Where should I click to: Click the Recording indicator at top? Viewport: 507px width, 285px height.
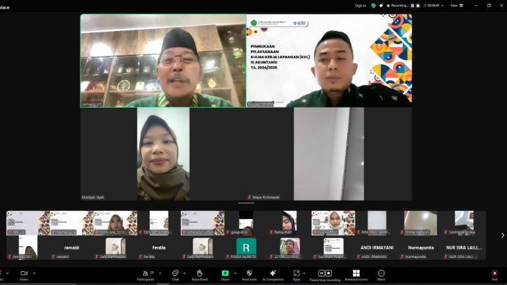[x=397, y=5]
